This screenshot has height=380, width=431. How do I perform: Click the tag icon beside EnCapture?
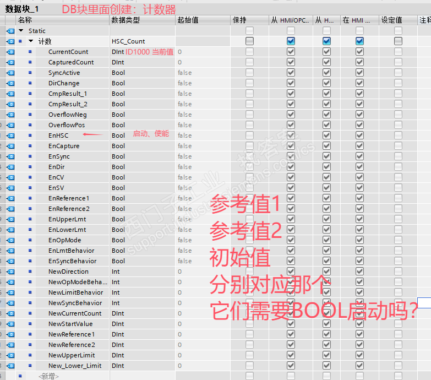[x=10, y=146]
